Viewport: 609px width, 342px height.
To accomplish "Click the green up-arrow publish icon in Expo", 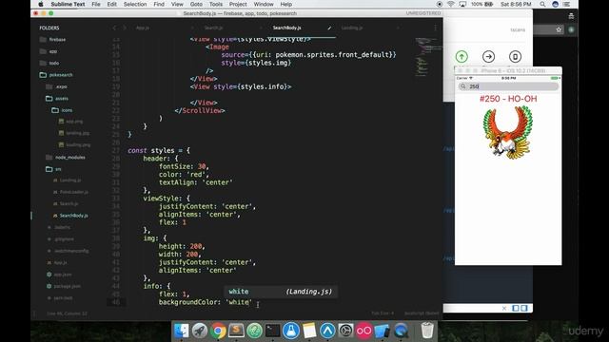I will click(462, 57).
